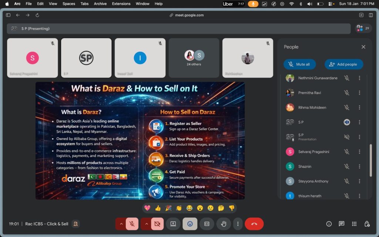Toggle closed captions button
The width and height of the screenshot is (379, 237).
coord(207,224)
